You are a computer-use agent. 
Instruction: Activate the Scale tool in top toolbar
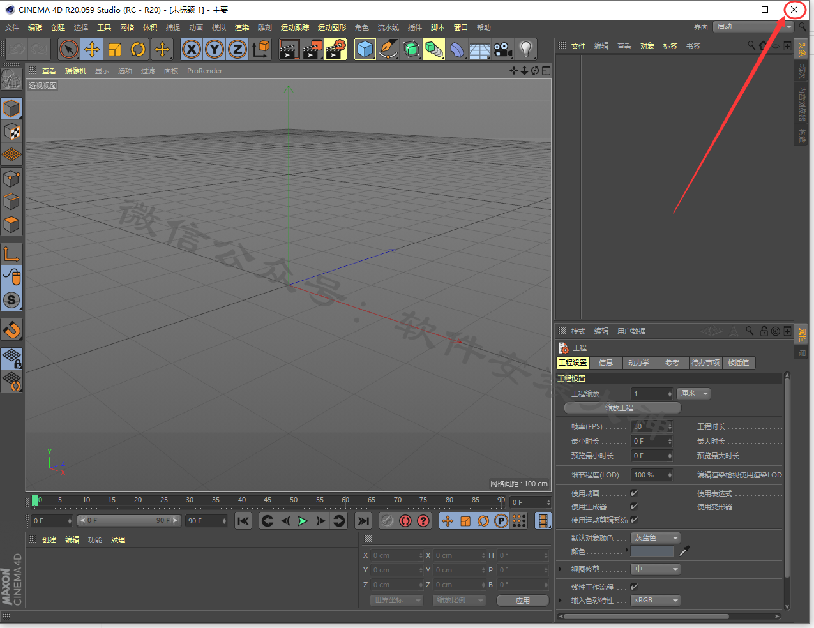pyautogui.click(x=115, y=49)
